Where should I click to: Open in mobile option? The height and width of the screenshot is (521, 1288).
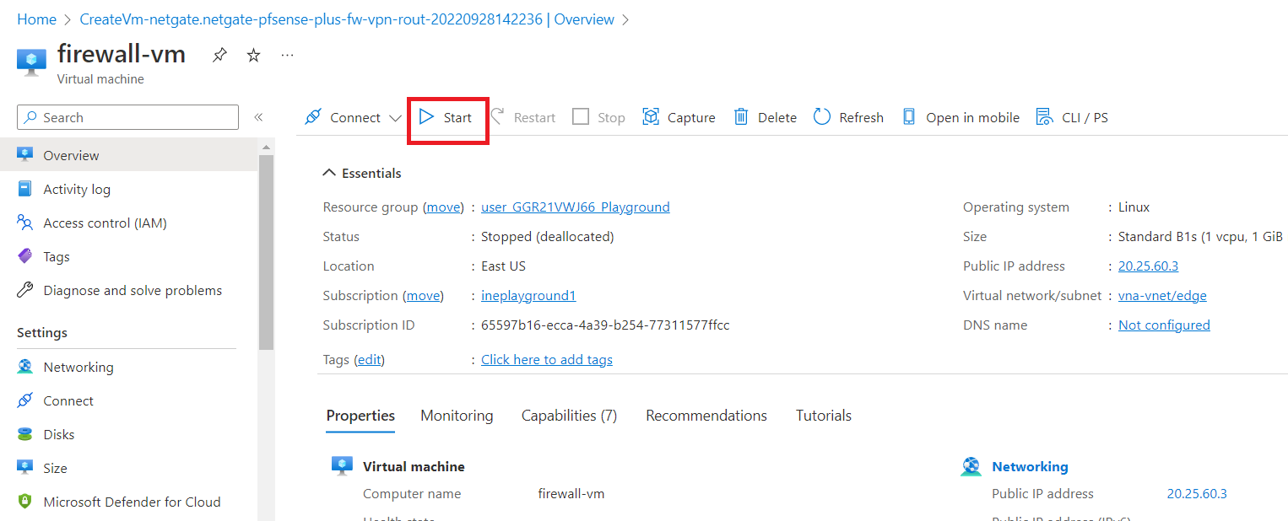coord(961,118)
